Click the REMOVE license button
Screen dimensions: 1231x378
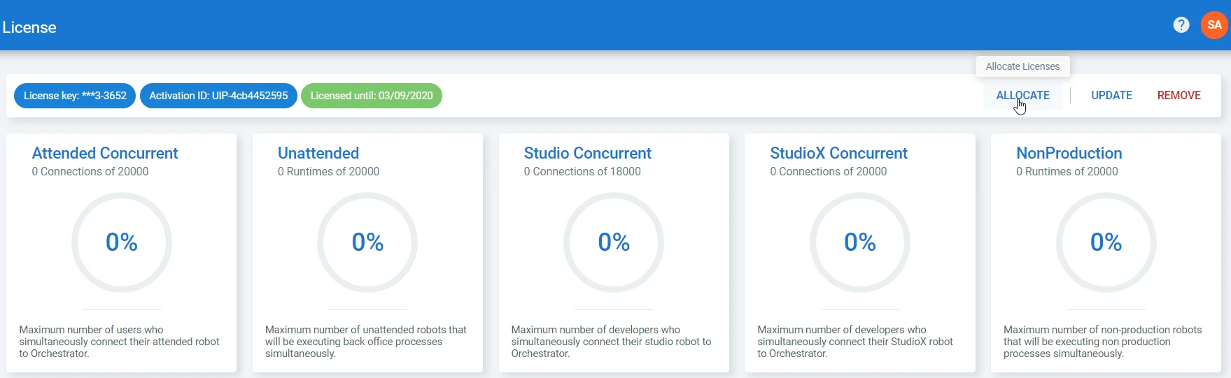point(1179,96)
